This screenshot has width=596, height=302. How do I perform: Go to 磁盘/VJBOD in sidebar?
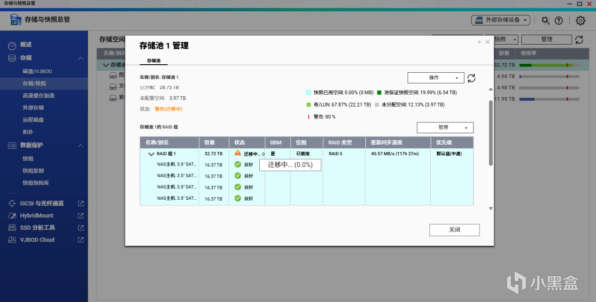[x=38, y=71]
